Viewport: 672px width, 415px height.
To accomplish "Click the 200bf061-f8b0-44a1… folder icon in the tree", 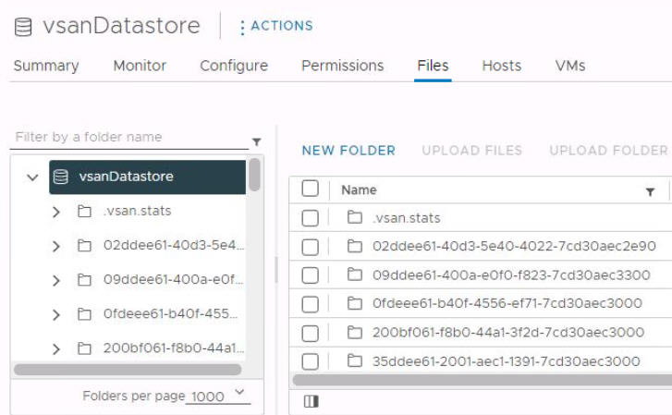I will pos(84,348).
